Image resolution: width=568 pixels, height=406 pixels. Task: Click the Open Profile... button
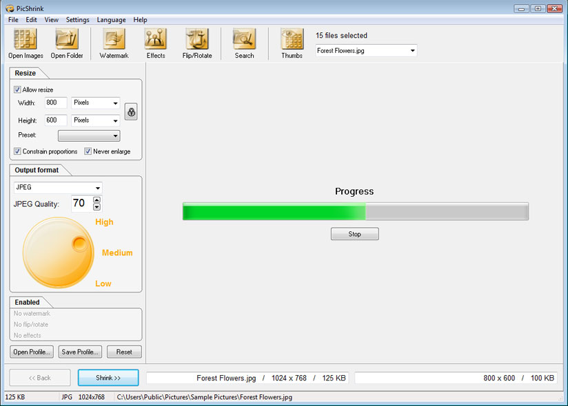click(32, 352)
